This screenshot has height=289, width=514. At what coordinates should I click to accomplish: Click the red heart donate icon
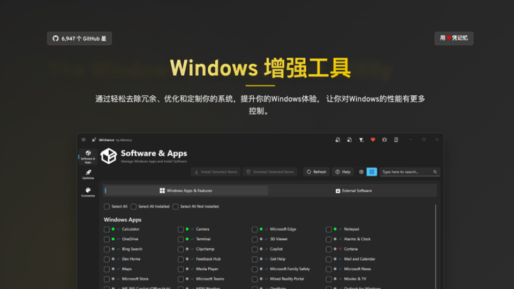coord(373,140)
